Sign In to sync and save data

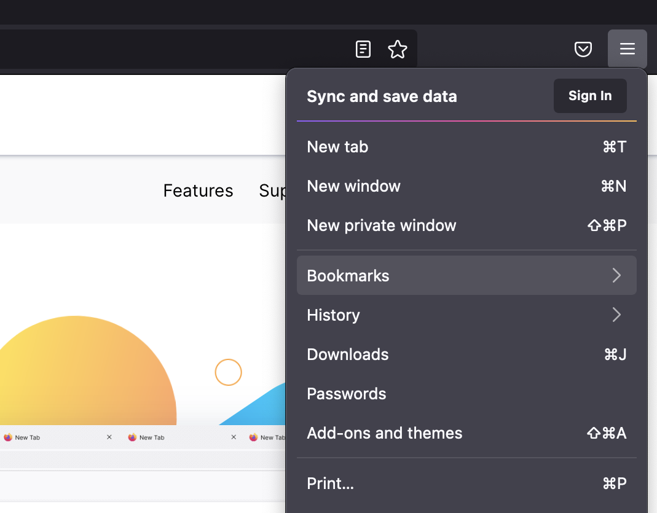589,96
